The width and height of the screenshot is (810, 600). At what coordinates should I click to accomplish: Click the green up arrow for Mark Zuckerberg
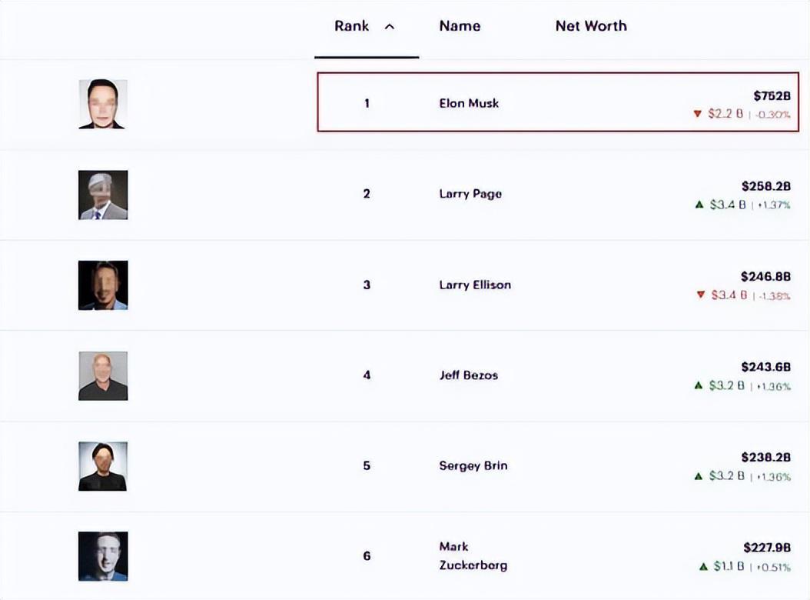704,567
